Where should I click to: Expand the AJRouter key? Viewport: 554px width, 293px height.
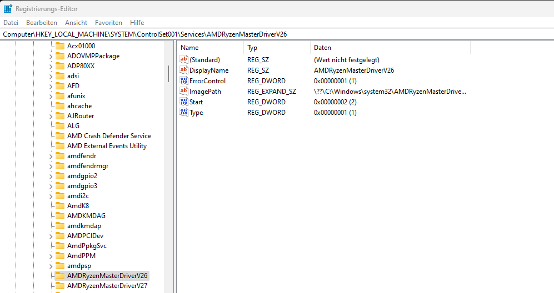(x=51, y=116)
